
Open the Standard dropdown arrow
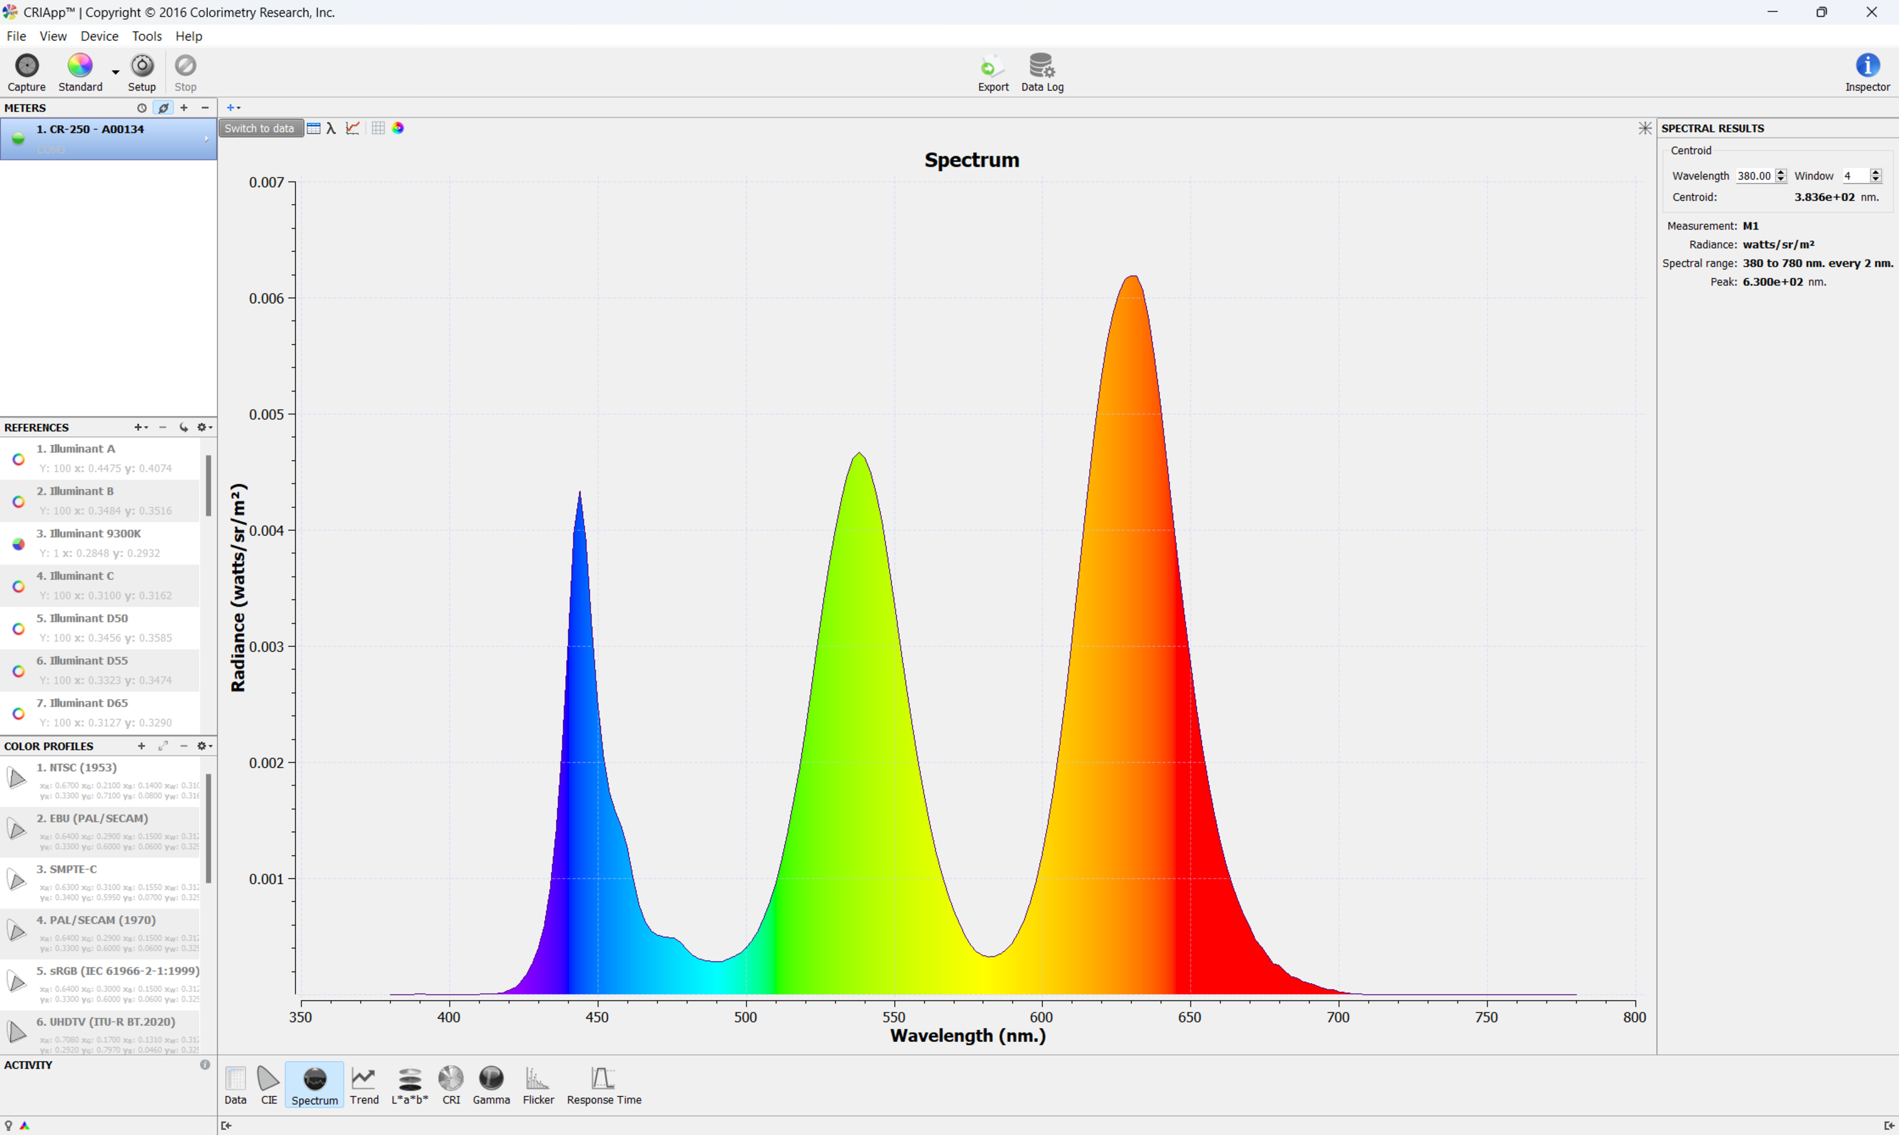click(116, 72)
